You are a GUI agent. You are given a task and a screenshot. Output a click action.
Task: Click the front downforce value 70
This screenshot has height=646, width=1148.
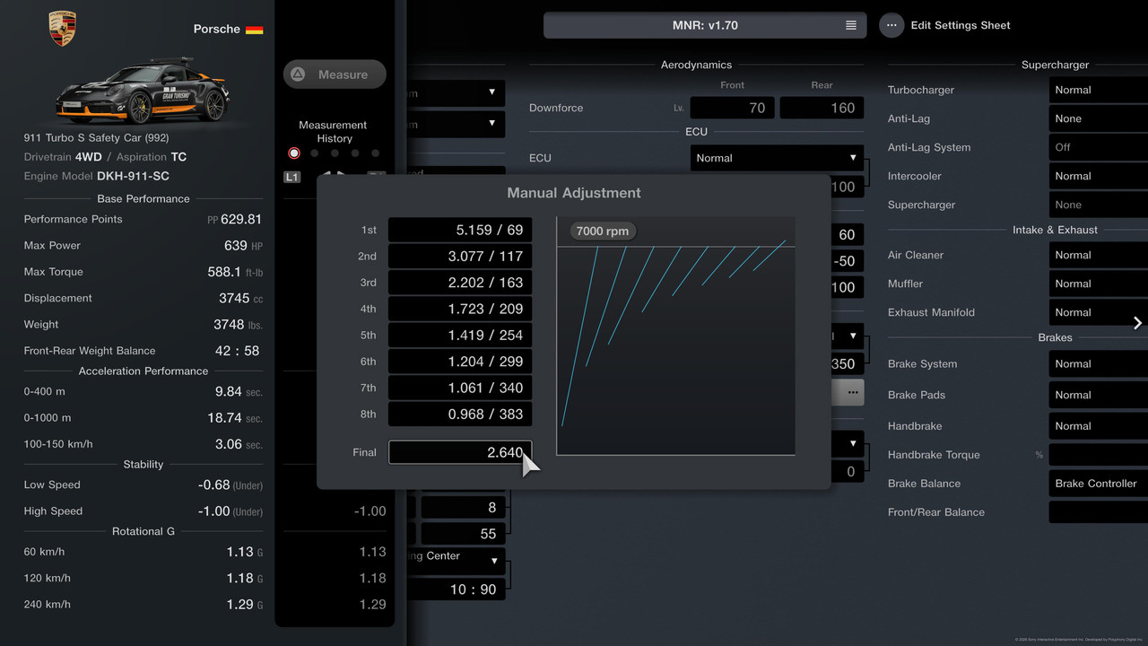(733, 108)
